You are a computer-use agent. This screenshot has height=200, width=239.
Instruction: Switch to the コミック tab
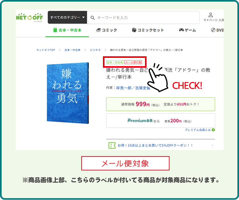click(x=106, y=30)
